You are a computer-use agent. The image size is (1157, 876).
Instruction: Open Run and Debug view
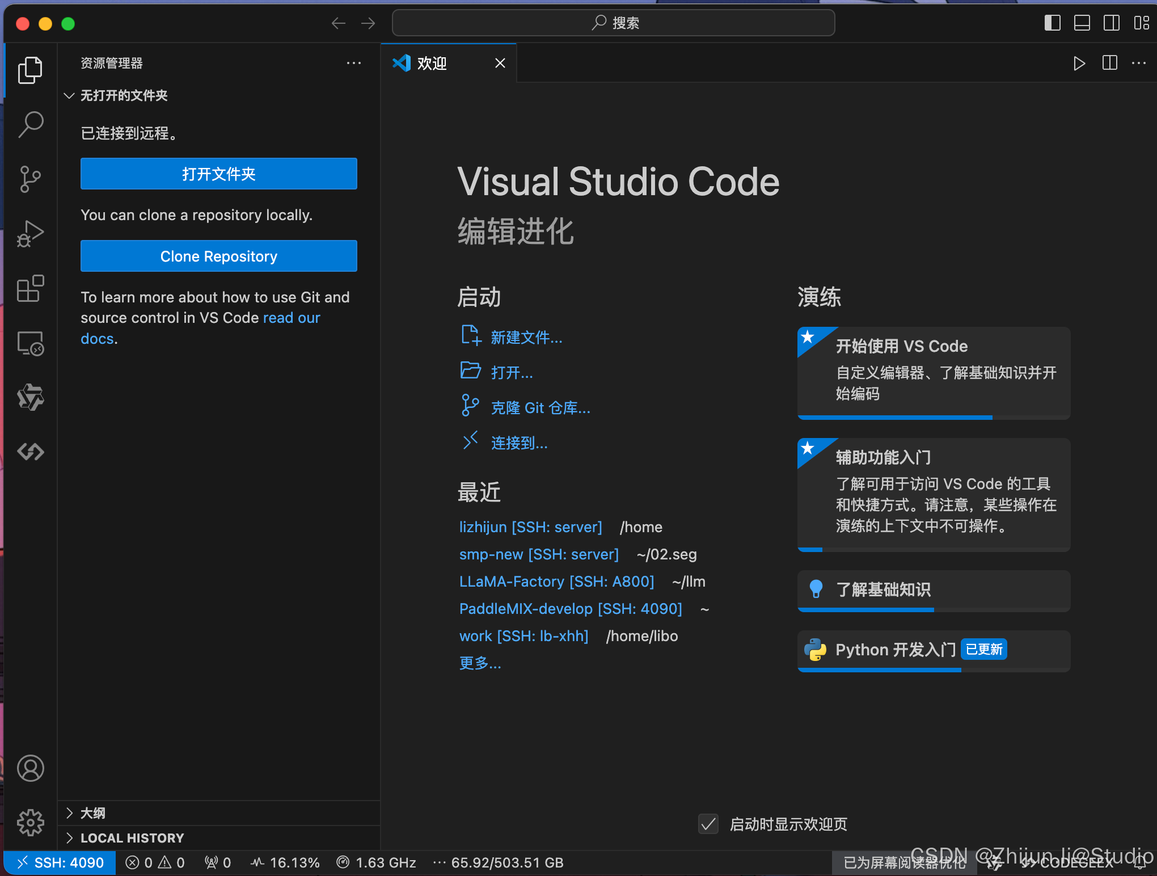pyautogui.click(x=30, y=234)
